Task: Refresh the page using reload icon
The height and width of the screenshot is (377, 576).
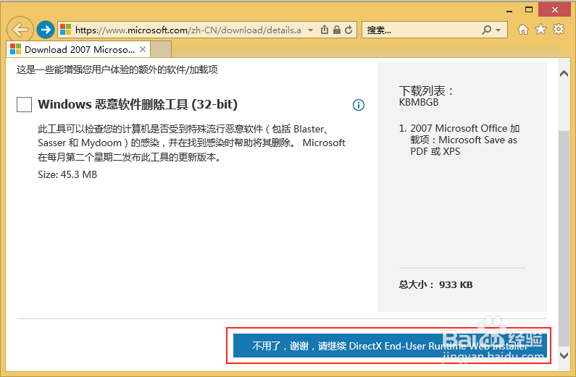Action: [348, 30]
